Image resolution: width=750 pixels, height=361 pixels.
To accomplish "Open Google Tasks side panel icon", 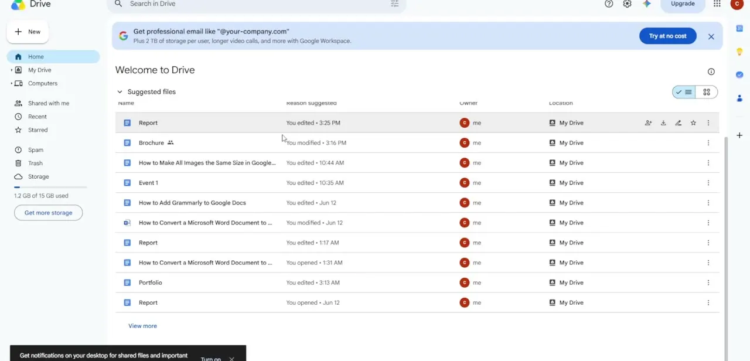I will [739, 74].
